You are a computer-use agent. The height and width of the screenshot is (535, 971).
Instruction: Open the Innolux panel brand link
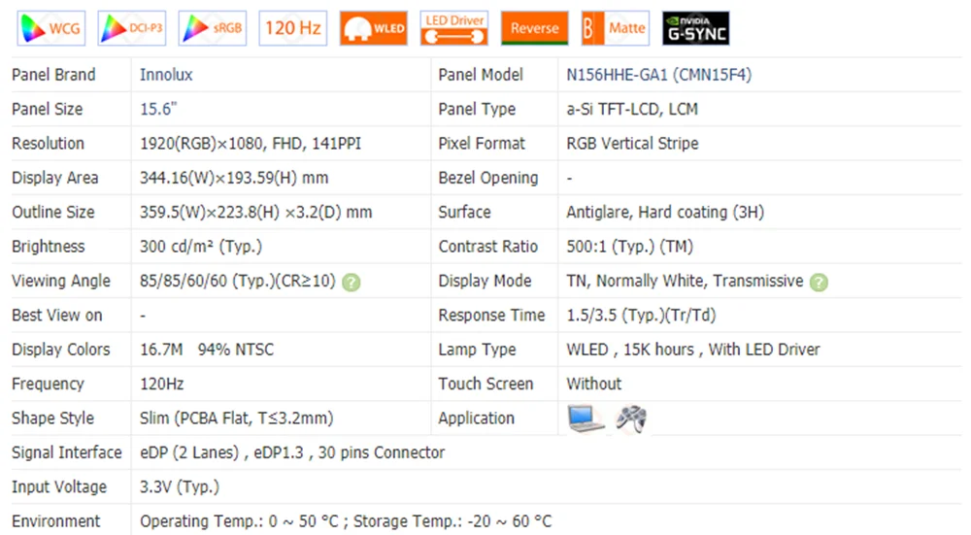[166, 75]
